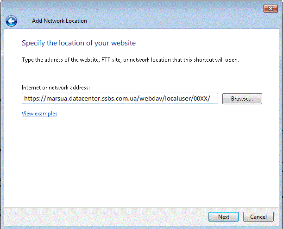This screenshot has width=283, height=229.
Task: Click the 'Internet or network address:' label
Action: coord(56,87)
